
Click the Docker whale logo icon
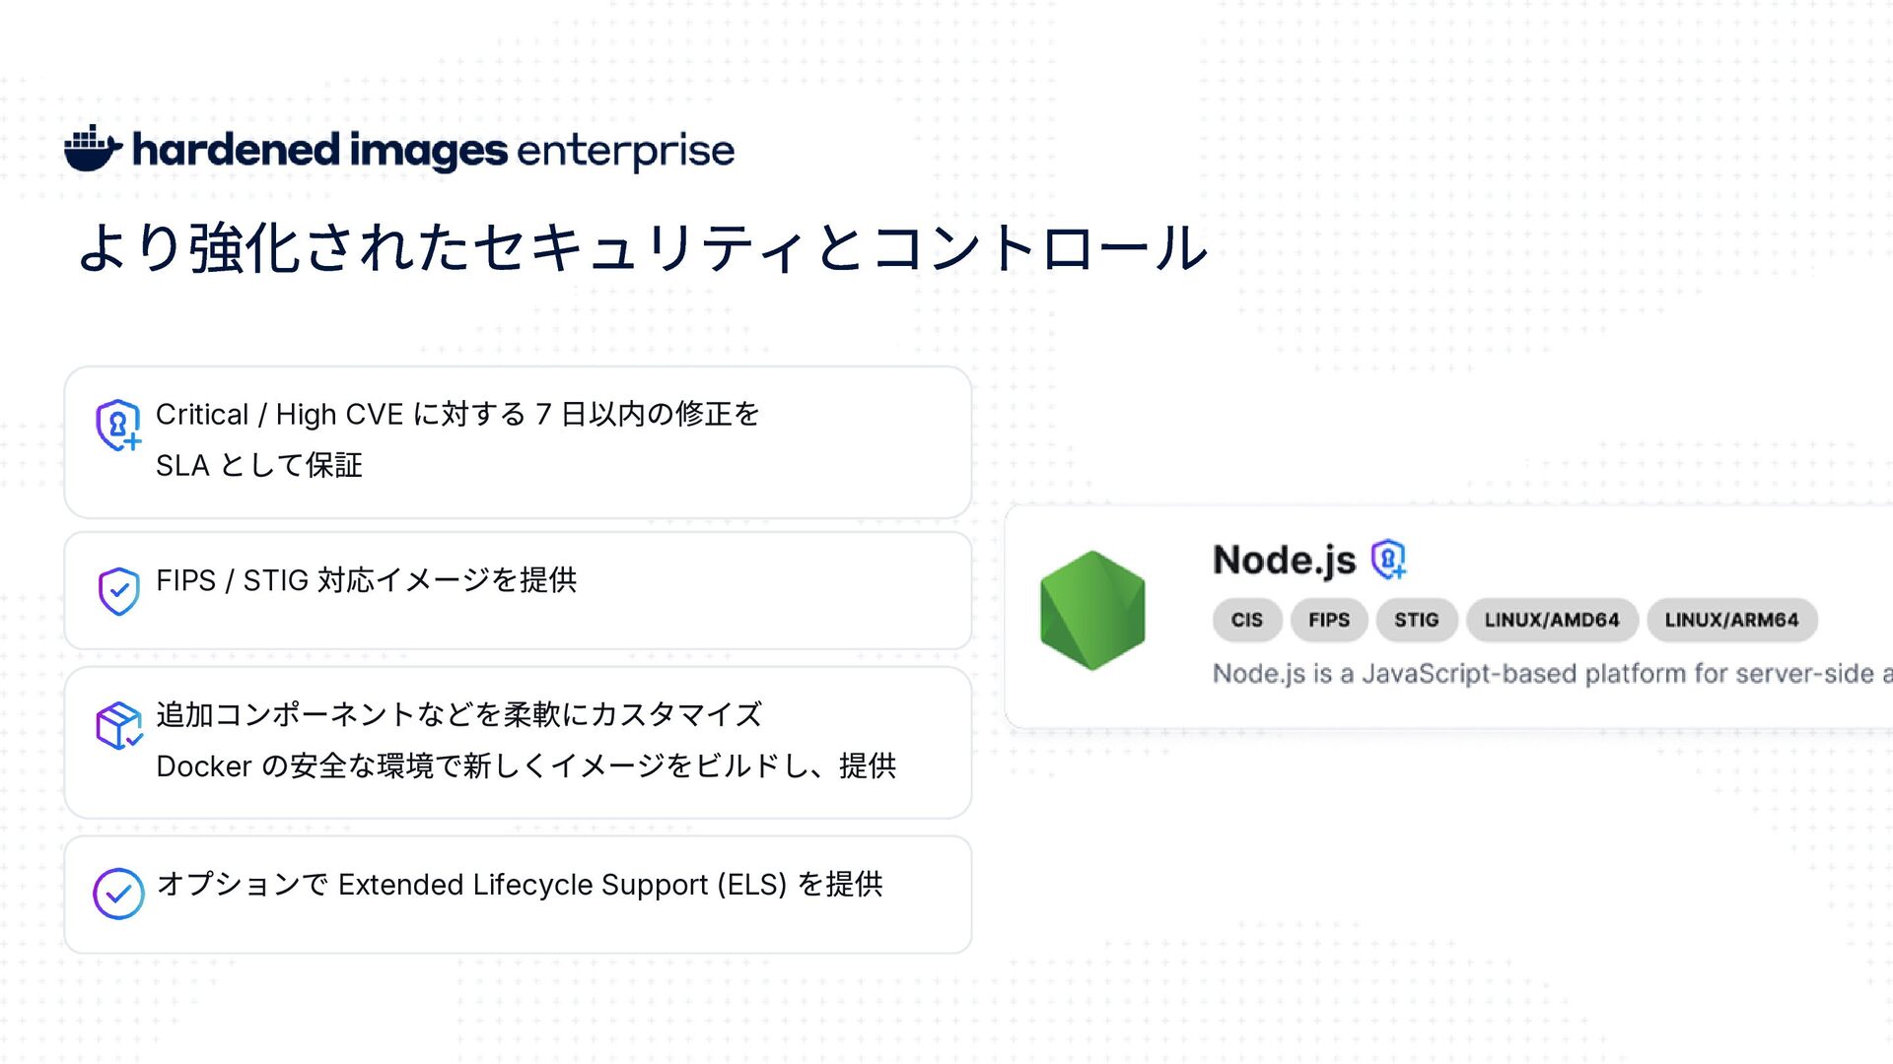[93, 149]
